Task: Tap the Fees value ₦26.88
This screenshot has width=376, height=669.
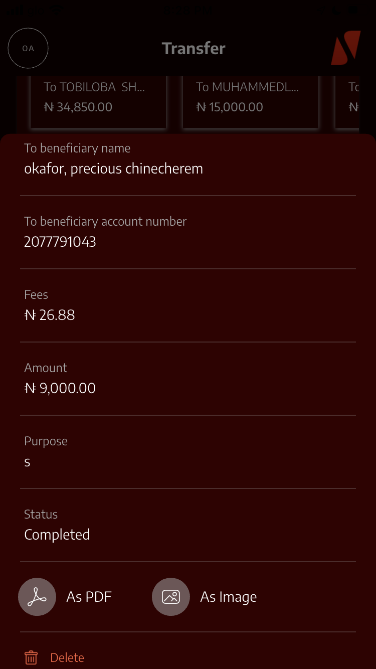Action: click(50, 315)
